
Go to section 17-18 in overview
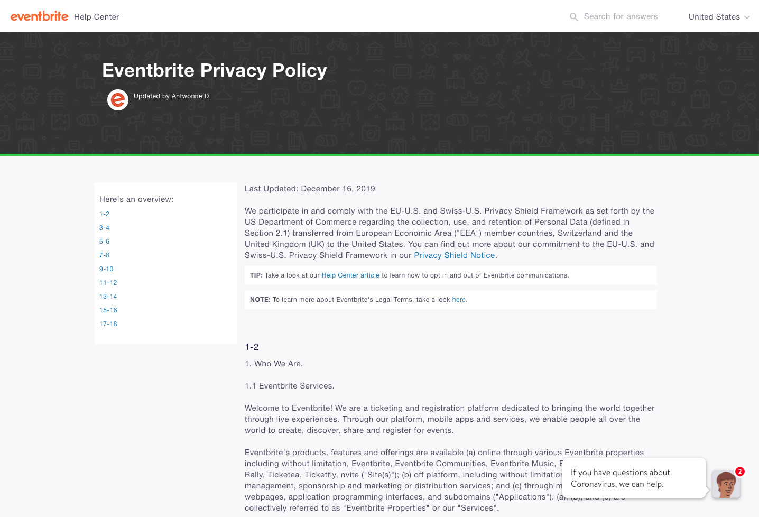108,324
